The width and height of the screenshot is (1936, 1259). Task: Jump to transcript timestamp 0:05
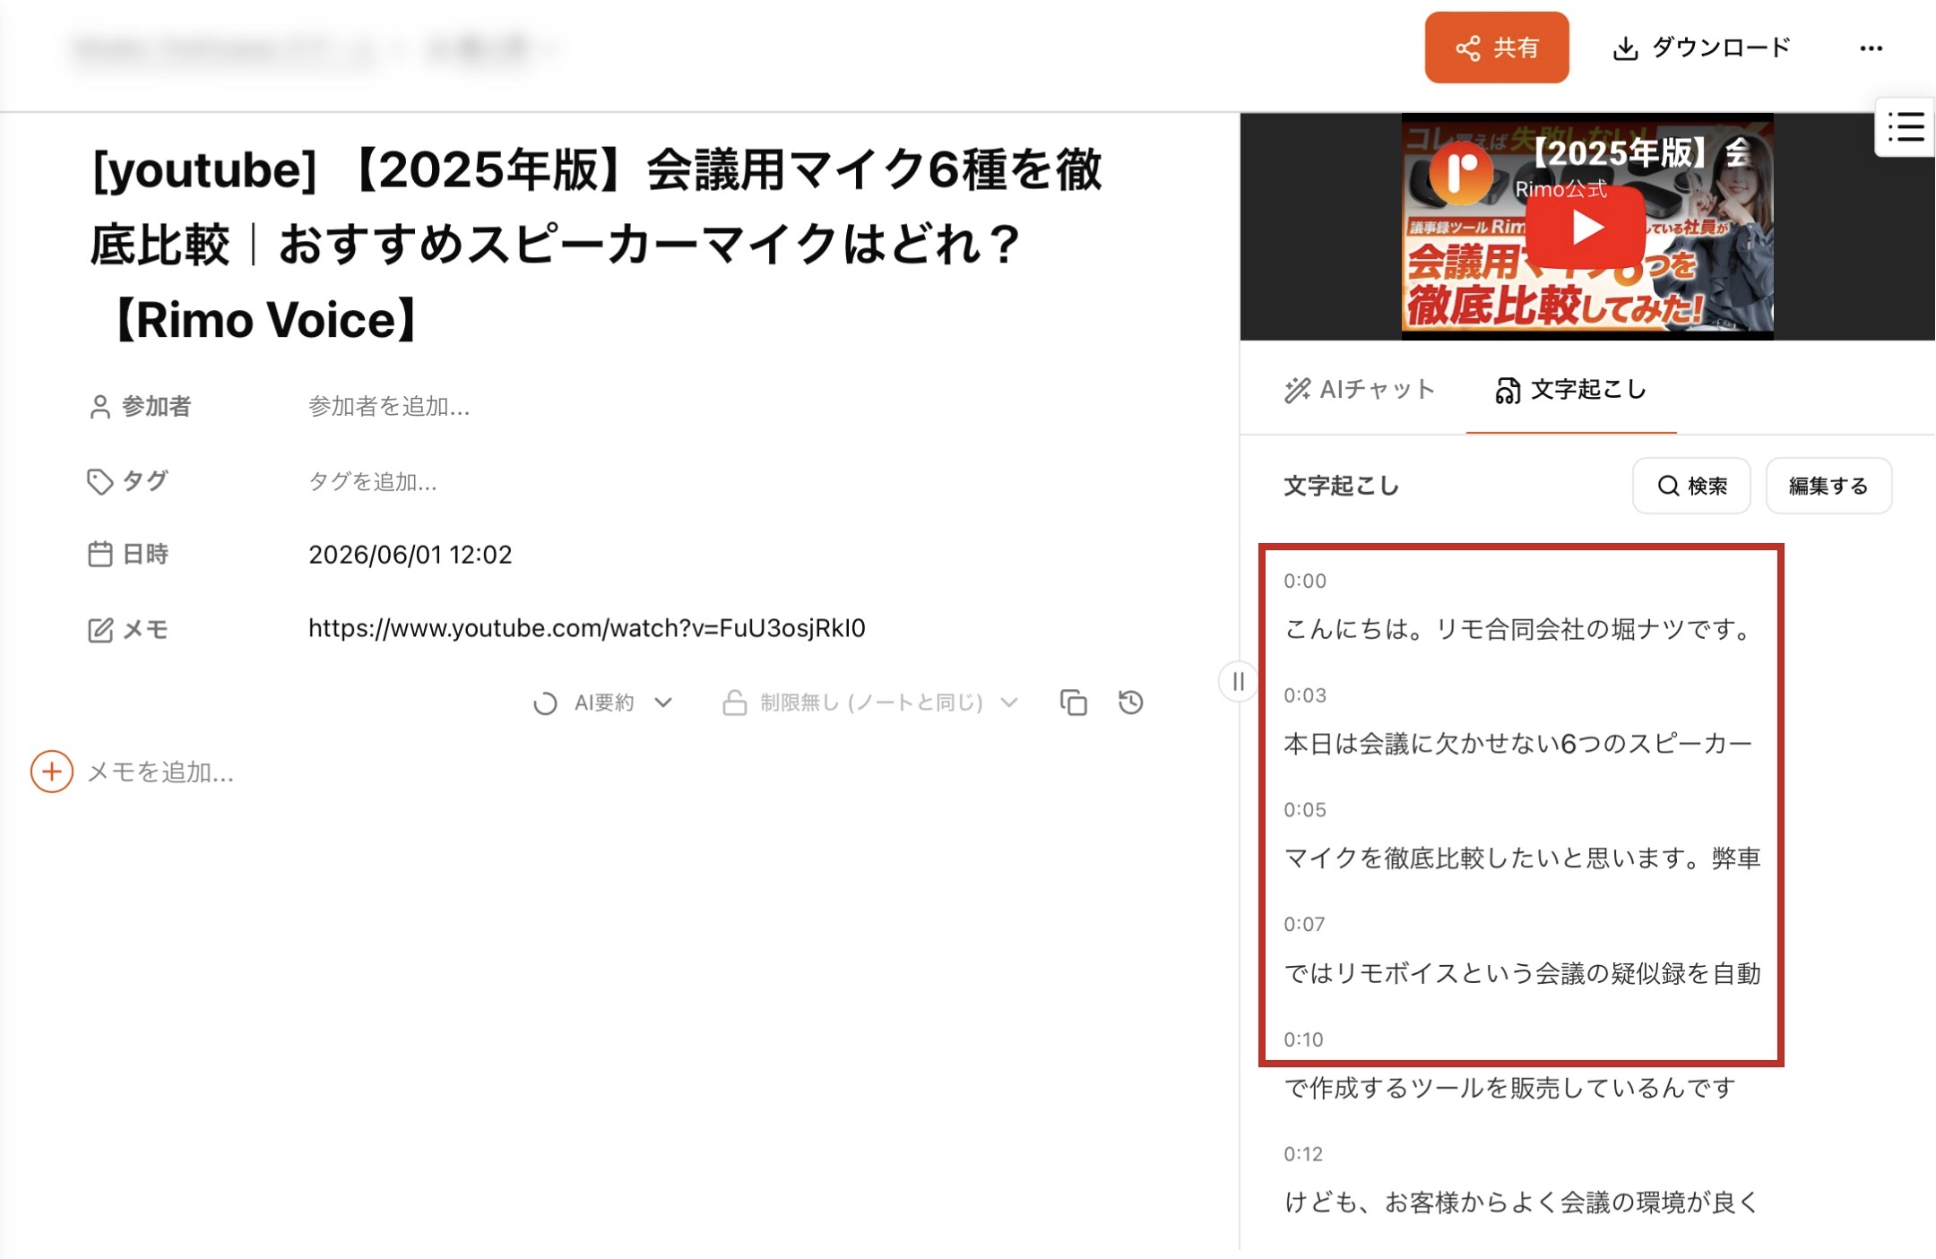(x=1304, y=810)
